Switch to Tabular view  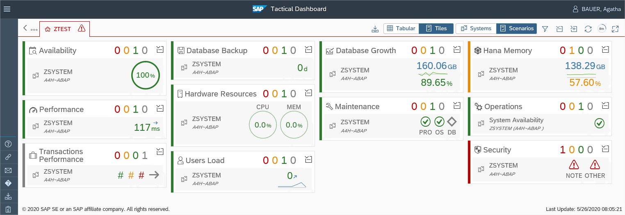pyautogui.click(x=401, y=29)
